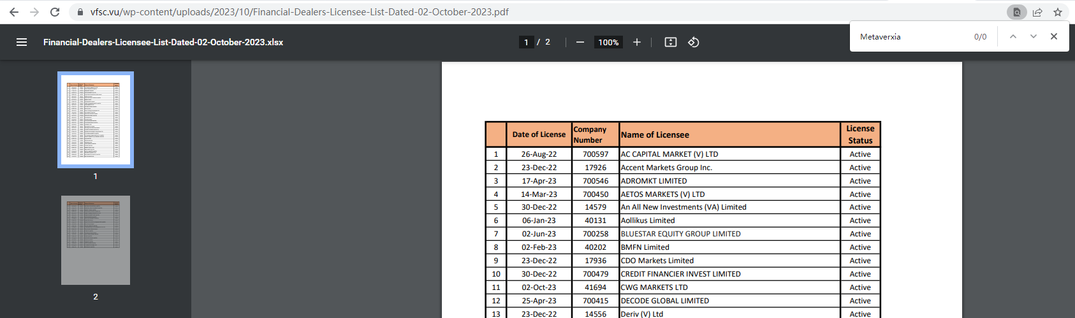
Task: Click company number '700450'
Action: click(596, 194)
